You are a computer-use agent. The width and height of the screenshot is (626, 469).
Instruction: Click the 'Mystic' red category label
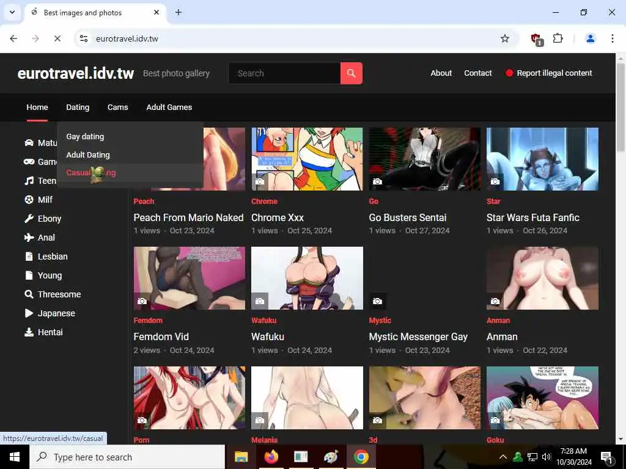pyautogui.click(x=380, y=320)
